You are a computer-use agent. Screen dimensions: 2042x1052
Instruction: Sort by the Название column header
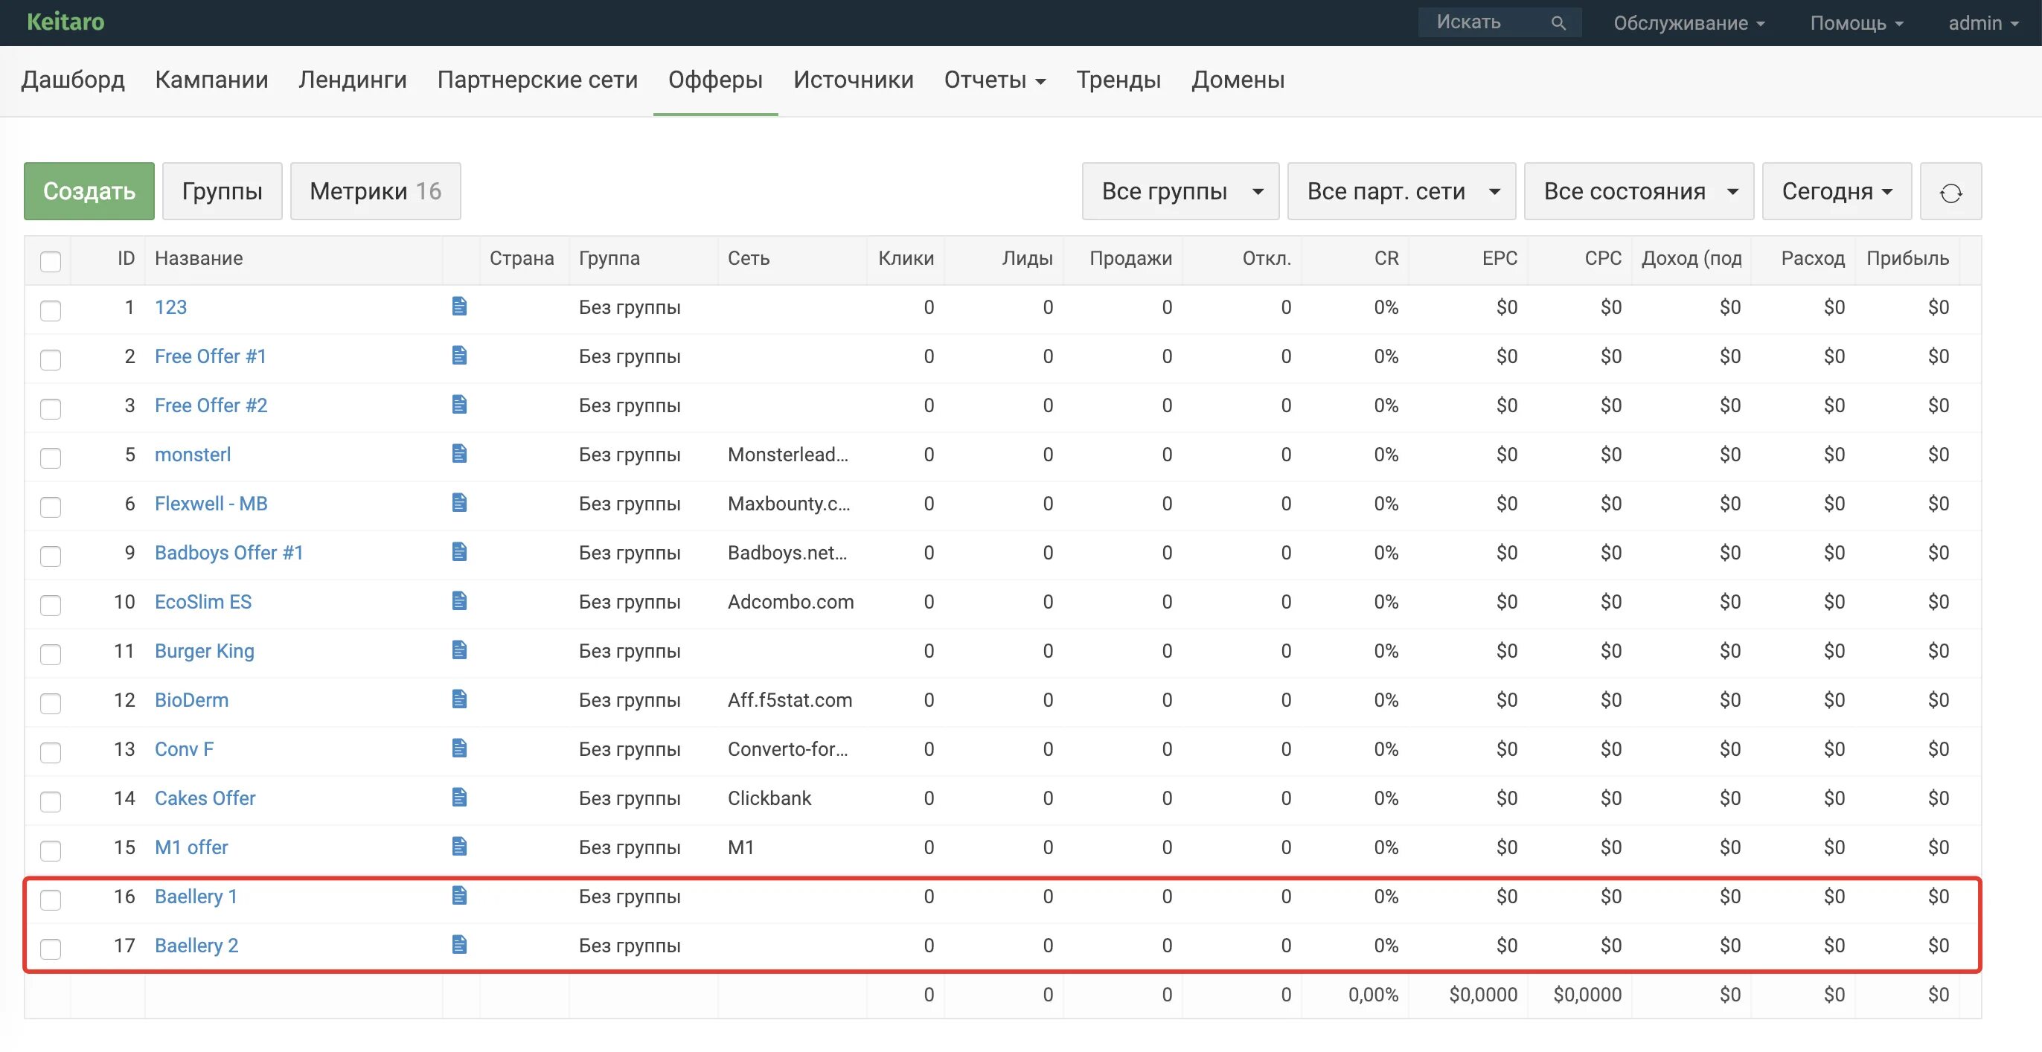click(199, 258)
